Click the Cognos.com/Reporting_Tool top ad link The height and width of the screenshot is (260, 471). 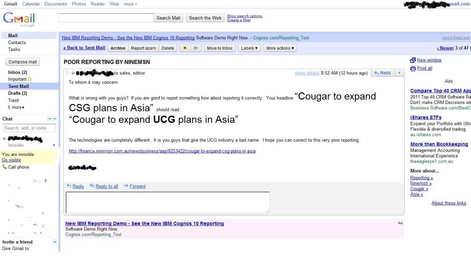(281, 38)
